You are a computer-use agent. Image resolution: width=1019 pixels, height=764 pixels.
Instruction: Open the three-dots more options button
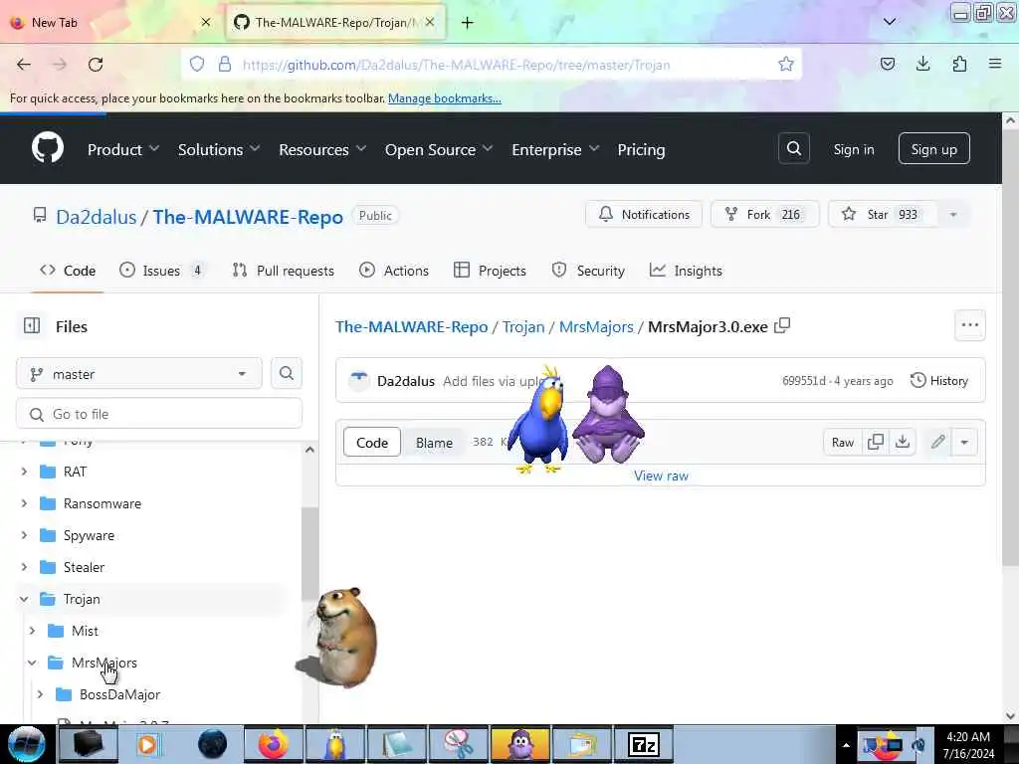pyautogui.click(x=969, y=325)
